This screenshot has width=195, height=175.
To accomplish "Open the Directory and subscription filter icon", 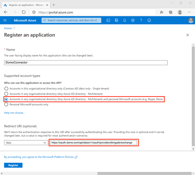I will pos(116,20).
